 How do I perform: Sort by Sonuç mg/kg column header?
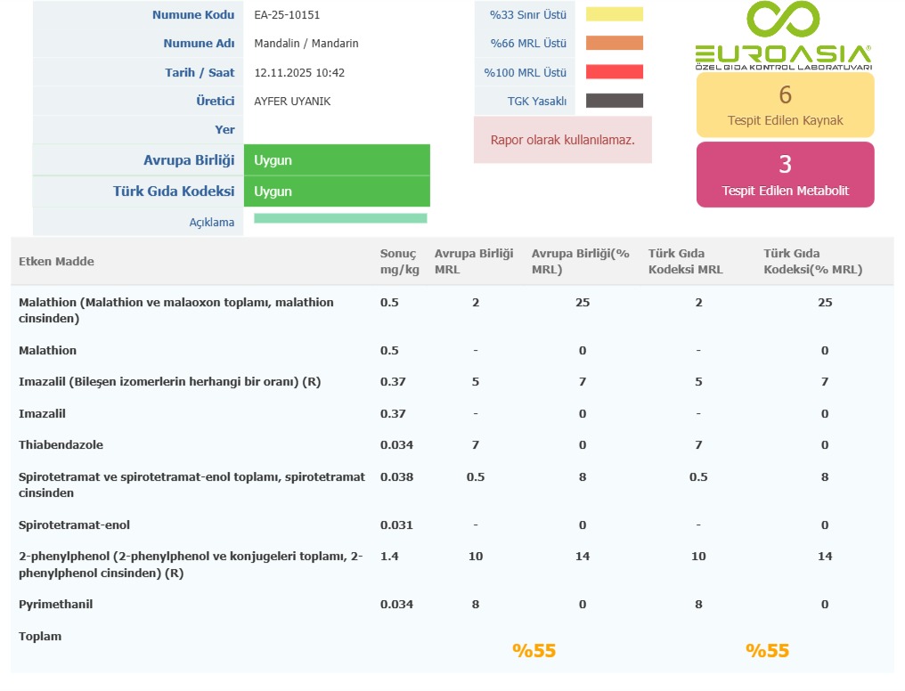tap(399, 262)
